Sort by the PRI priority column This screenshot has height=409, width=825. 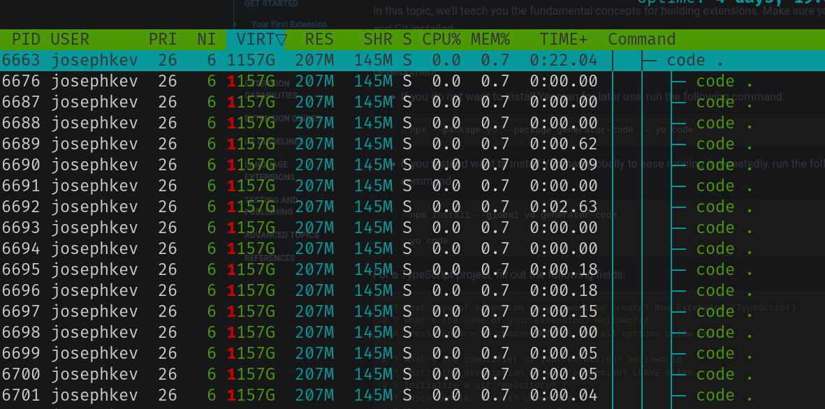162,39
